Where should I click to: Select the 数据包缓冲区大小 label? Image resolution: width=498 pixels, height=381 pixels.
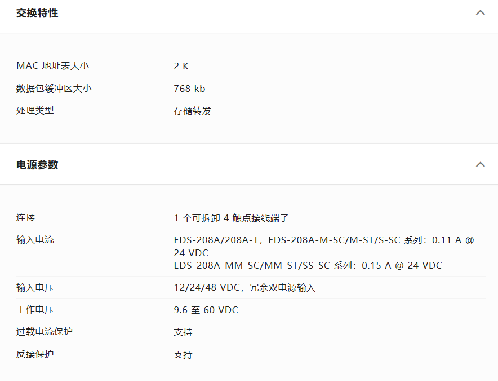click(54, 88)
